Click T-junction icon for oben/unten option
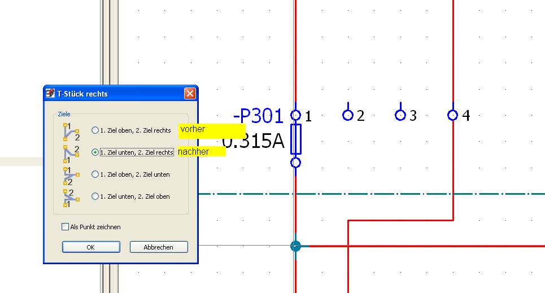Screen dimensions: 545x293 (x=71, y=176)
